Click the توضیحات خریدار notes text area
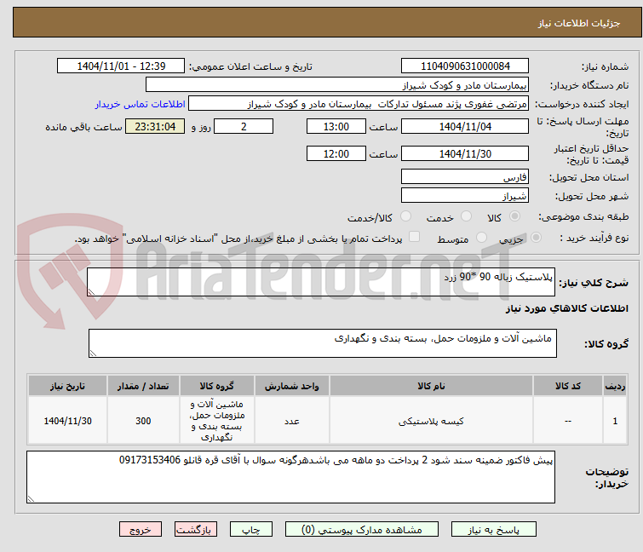Image resolution: width=643 pixels, height=552 pixels. (x=290, y=477)
